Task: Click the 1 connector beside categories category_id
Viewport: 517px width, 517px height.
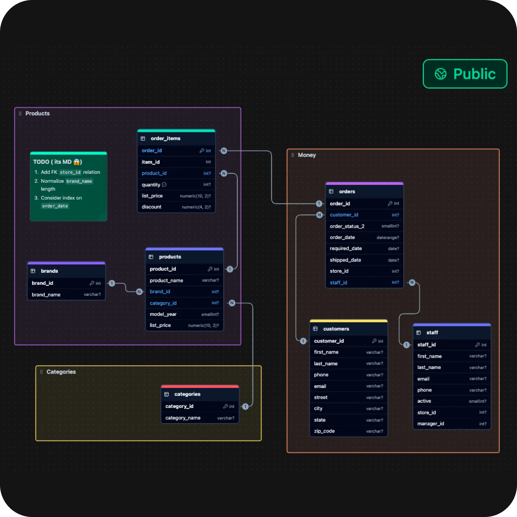Action: 245,407
